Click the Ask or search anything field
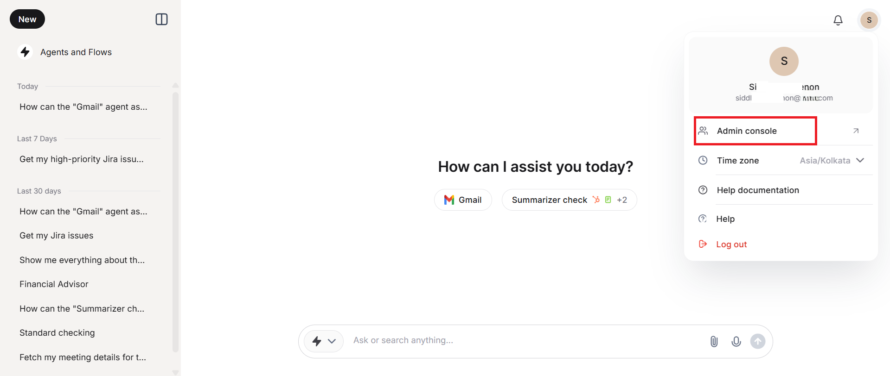This screenshot has width=890, height=376. (526, 340)
